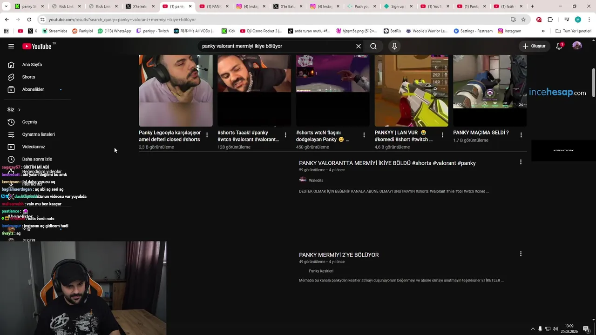Clear the YouTube search query
This screenshot has height=335, width=596.
[359, 46]
